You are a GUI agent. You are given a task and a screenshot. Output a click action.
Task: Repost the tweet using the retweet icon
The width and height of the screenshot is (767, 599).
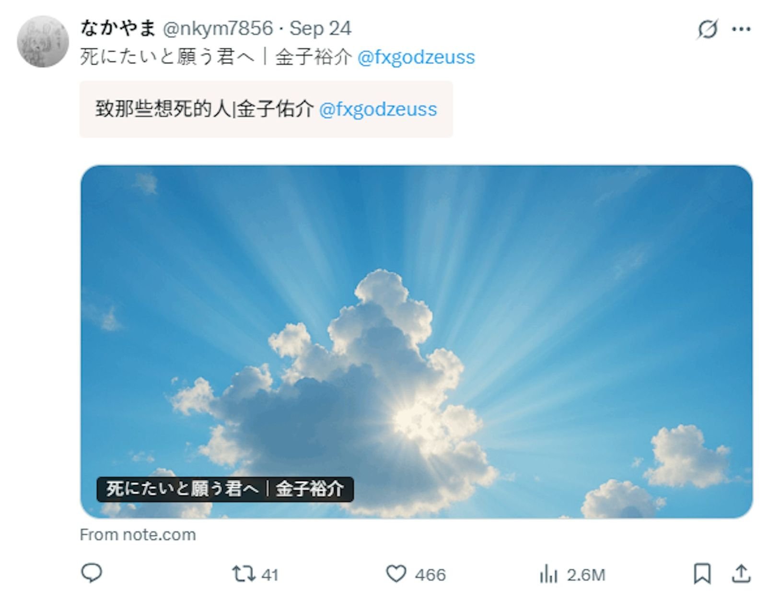pyautogui.click(x=244, y=574)
